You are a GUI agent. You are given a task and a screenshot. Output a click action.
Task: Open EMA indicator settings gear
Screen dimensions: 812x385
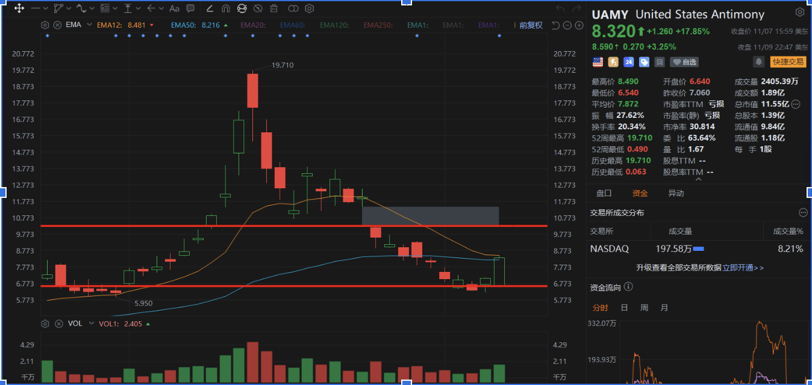[x=45, y=25]
